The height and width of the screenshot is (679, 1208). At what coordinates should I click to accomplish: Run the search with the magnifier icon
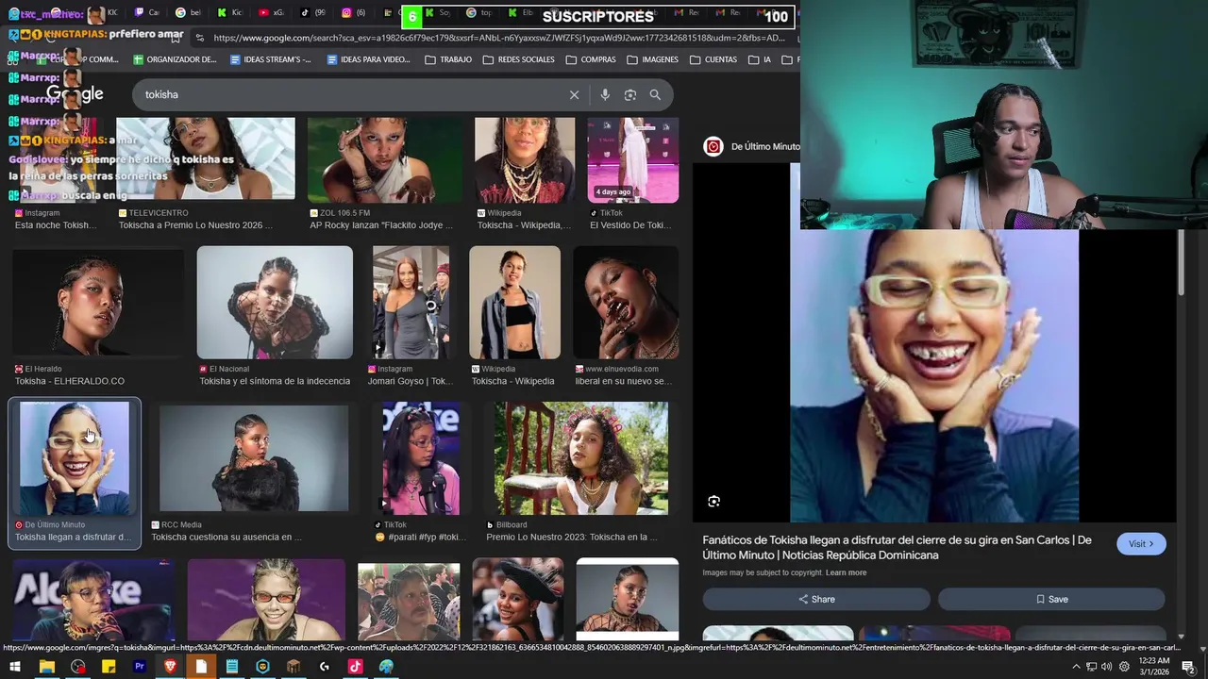tap(655, 94)
